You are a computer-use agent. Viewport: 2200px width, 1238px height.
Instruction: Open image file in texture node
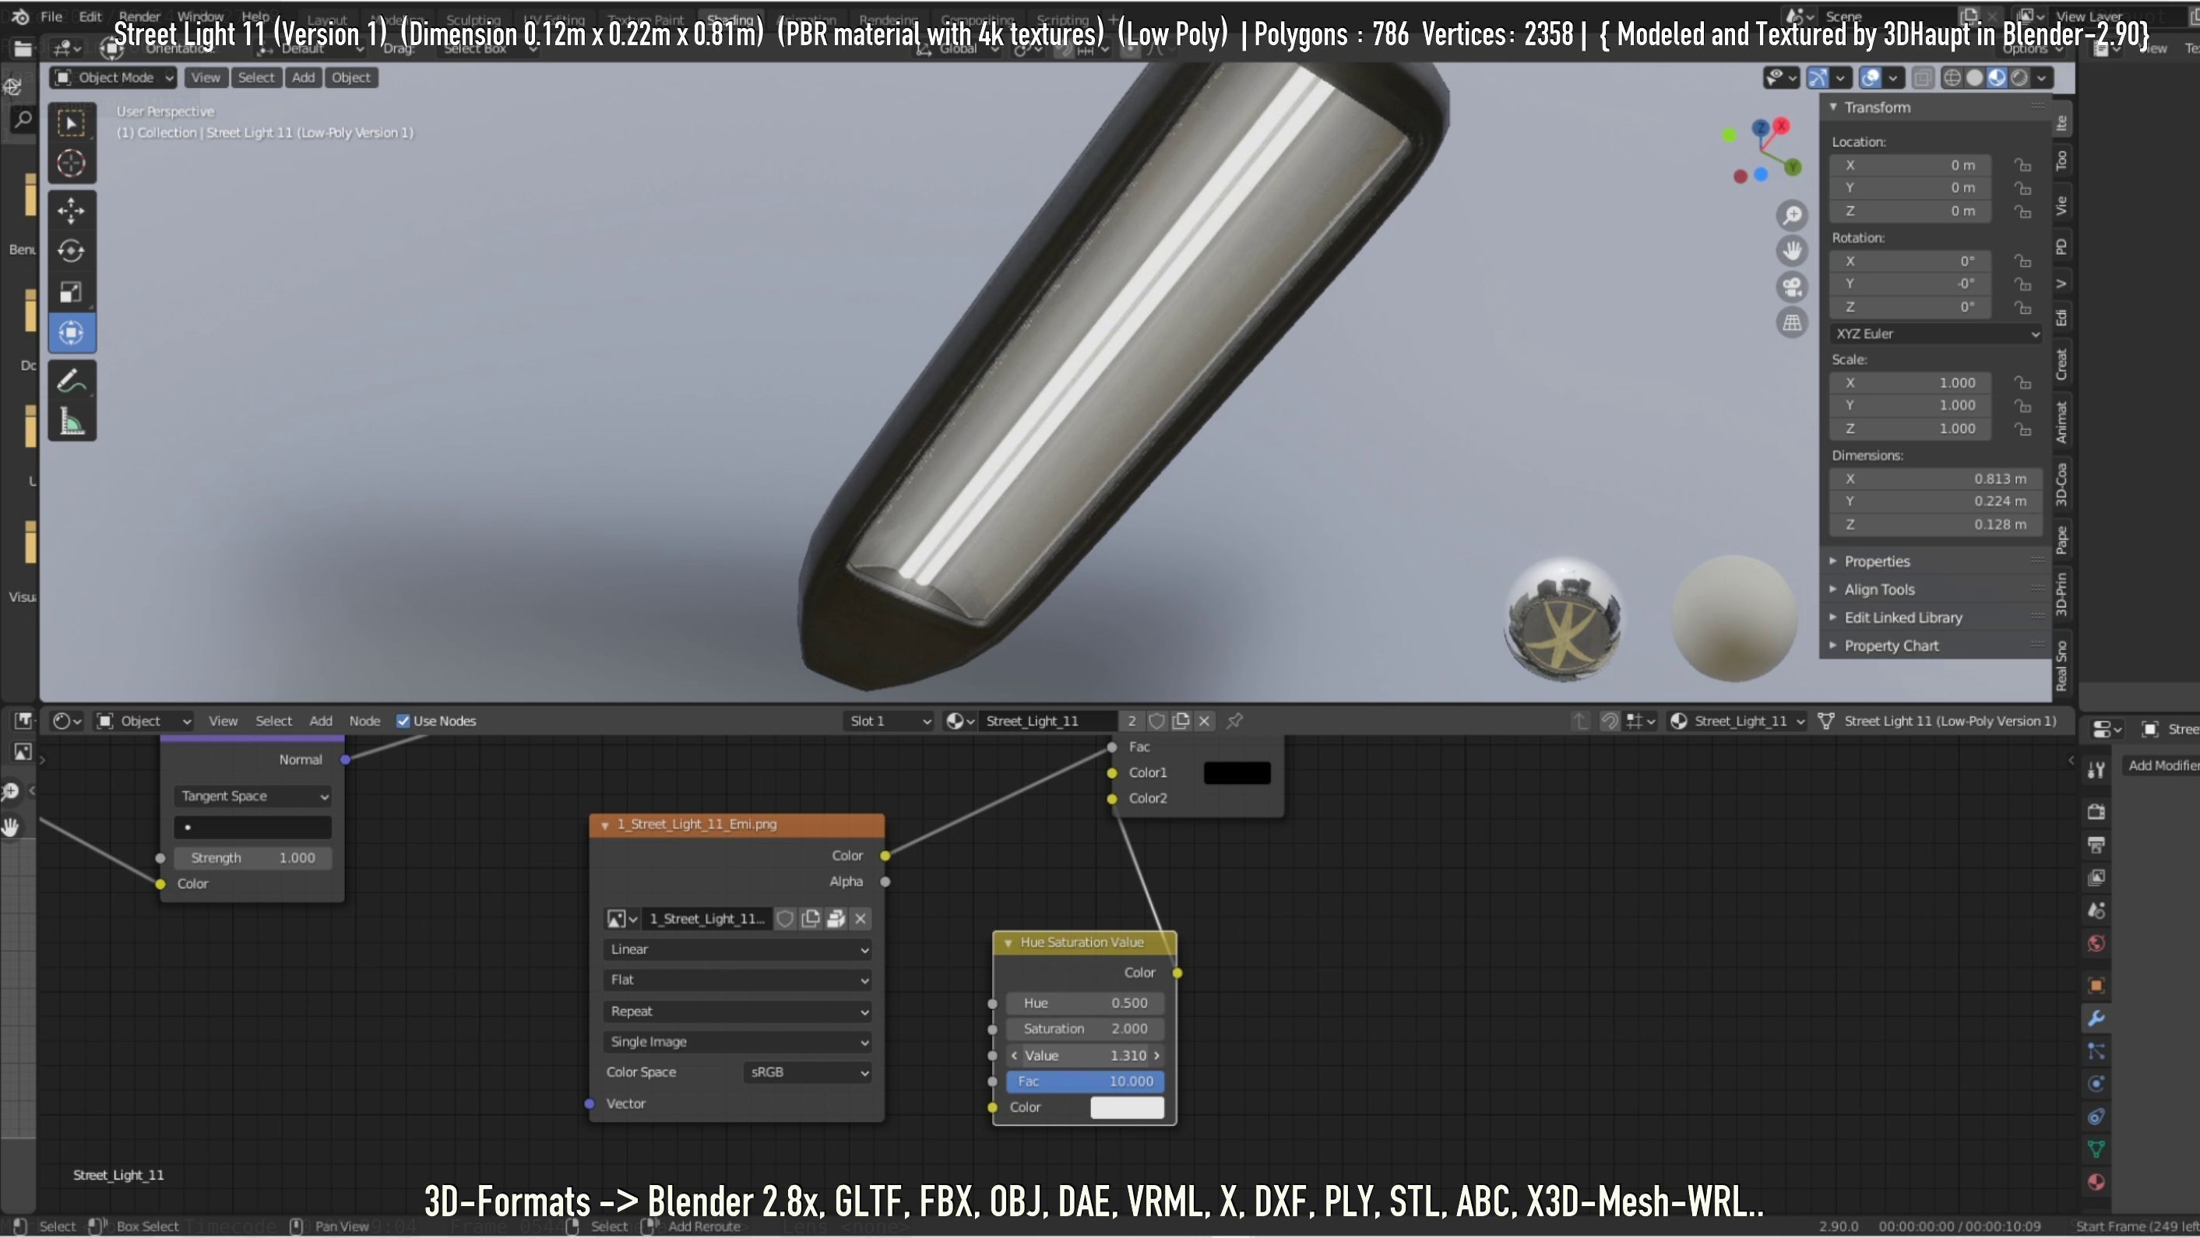pos(836,919)
